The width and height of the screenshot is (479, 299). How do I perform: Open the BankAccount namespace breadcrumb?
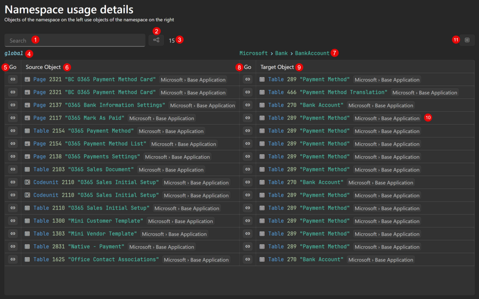(x=312, y=53)
